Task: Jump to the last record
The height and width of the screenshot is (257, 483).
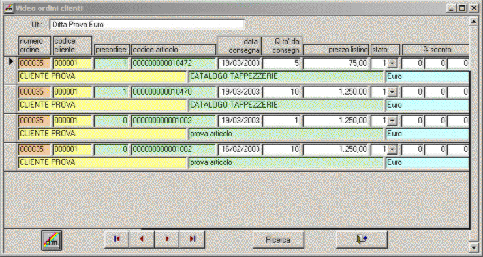Action: tap(192, 239)
